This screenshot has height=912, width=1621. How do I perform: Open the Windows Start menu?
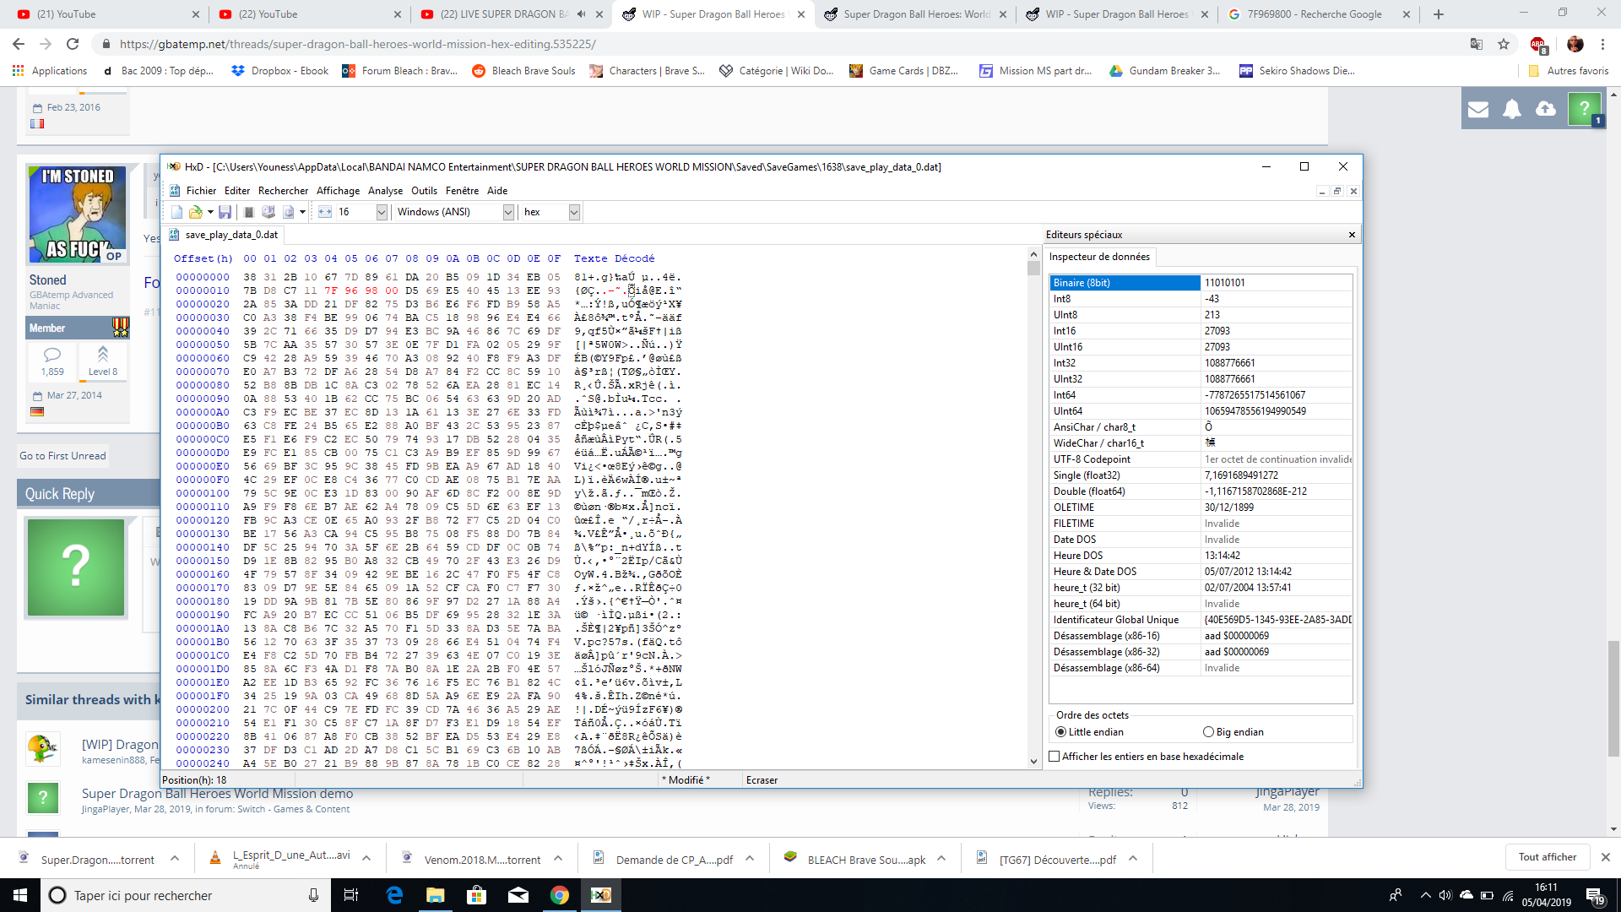[20, 895]
